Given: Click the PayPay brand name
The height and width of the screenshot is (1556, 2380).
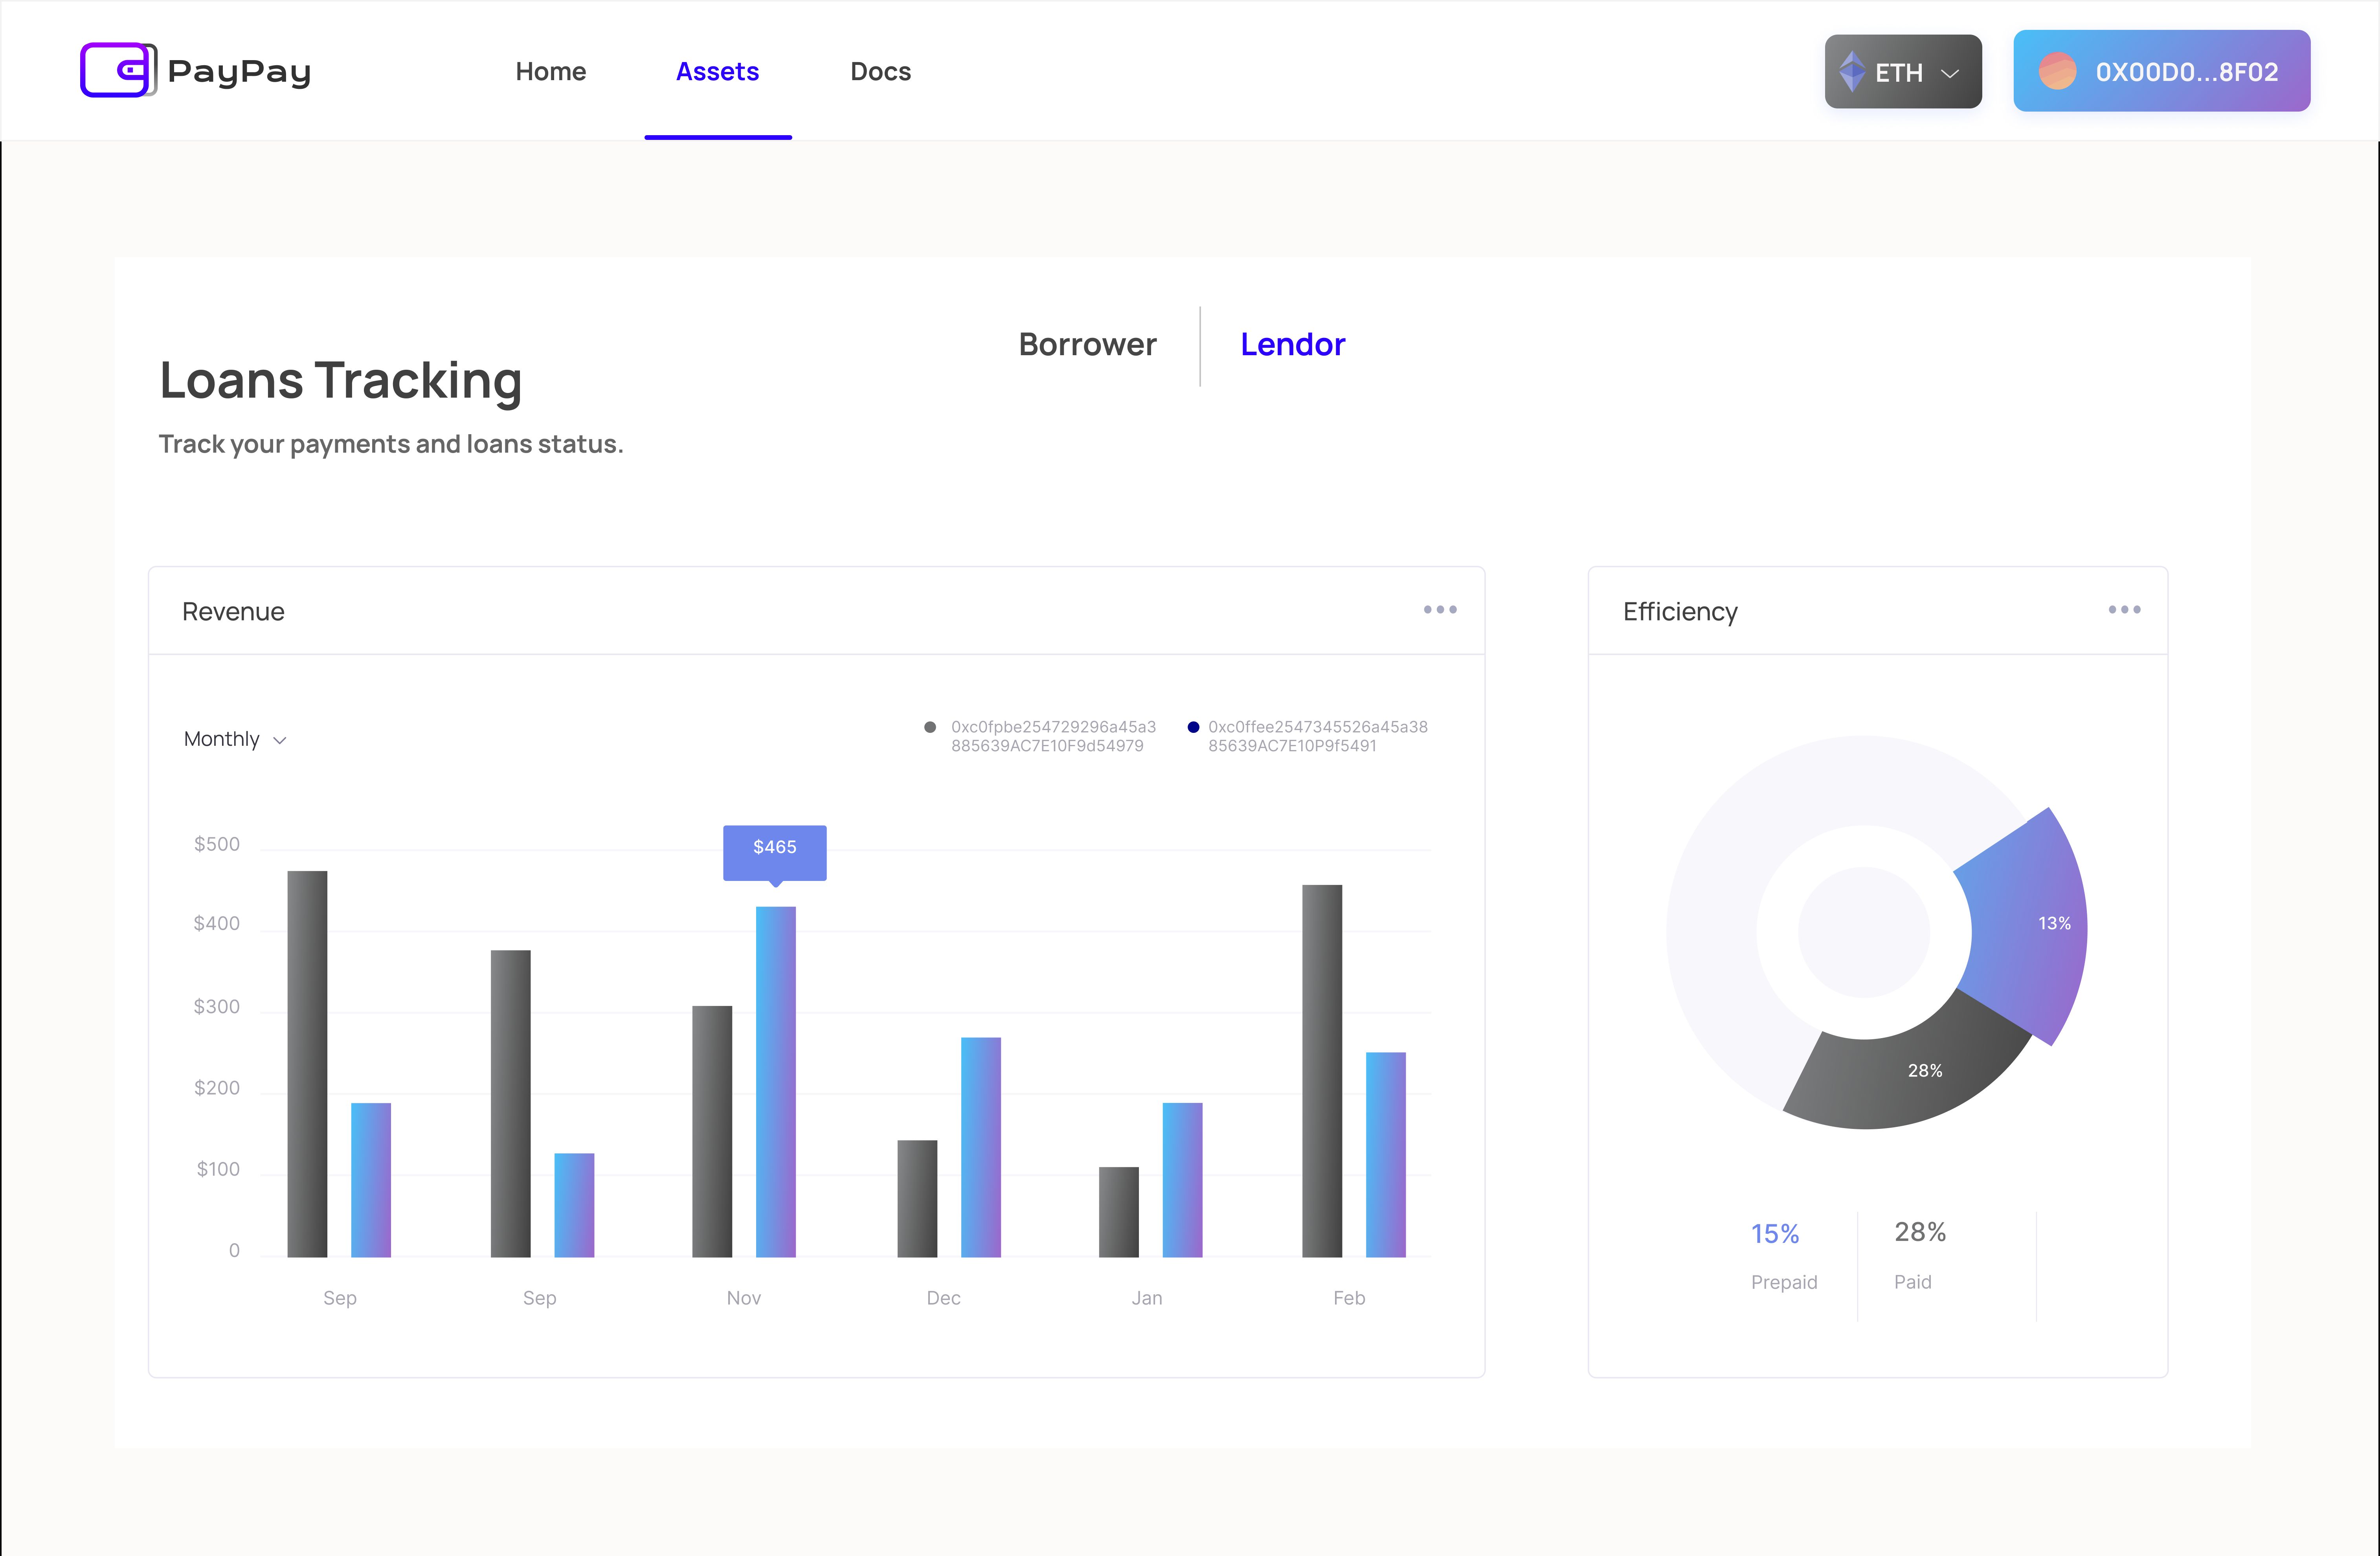Looking at the screenshot, I should click(240, 72).
